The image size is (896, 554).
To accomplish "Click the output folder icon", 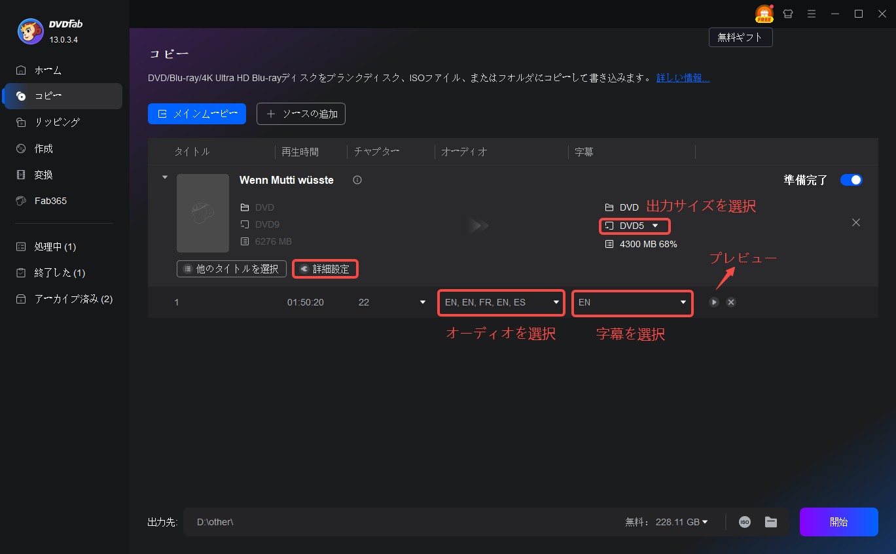I will pos(771,522).
